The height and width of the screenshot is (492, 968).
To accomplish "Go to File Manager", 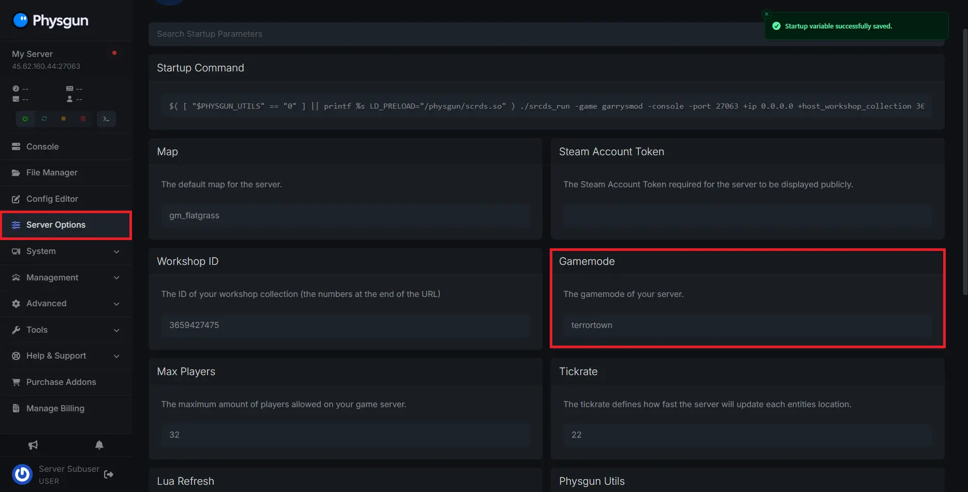I will click(52, 173).
